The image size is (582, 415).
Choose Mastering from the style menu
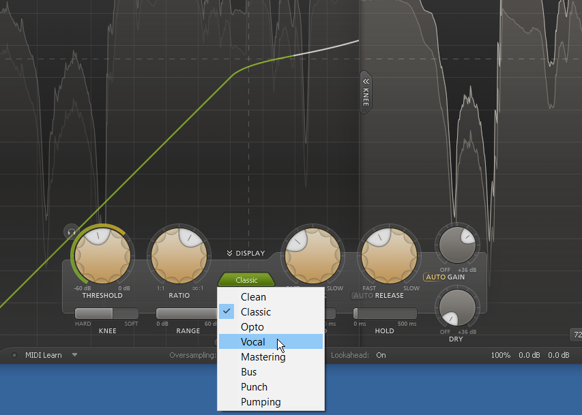(263, 357)
